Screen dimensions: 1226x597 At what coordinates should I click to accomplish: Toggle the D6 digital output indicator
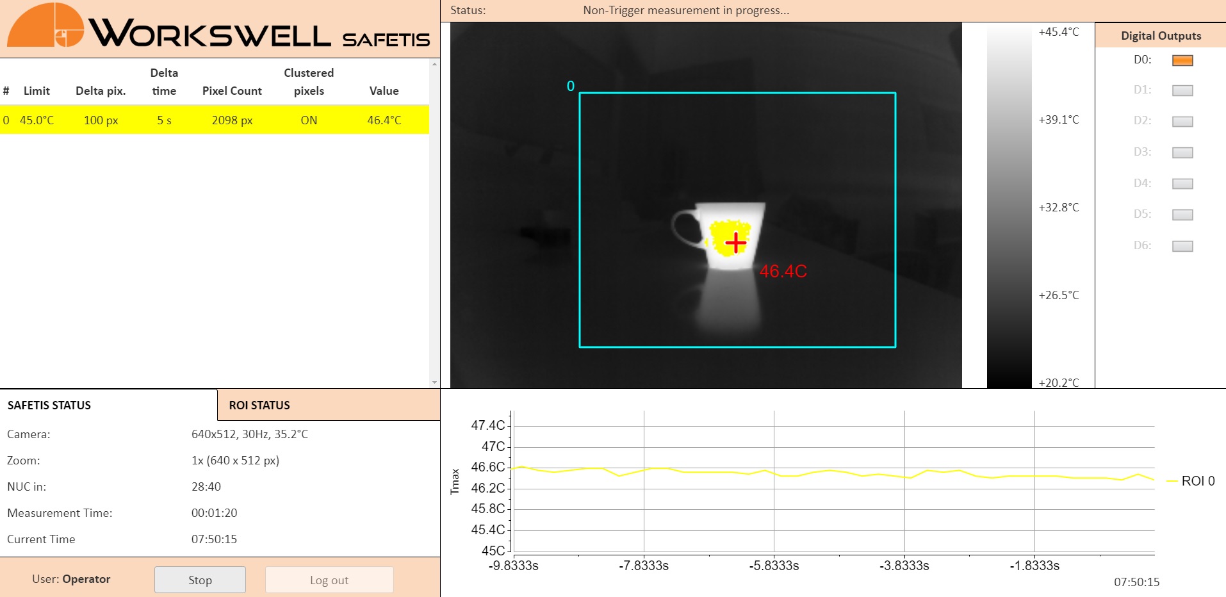tap(1182, 246)
